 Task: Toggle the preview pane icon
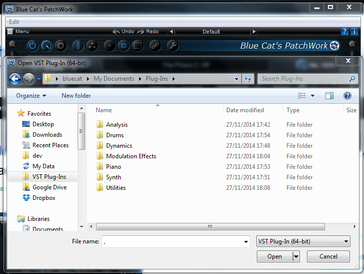[329, 96]
